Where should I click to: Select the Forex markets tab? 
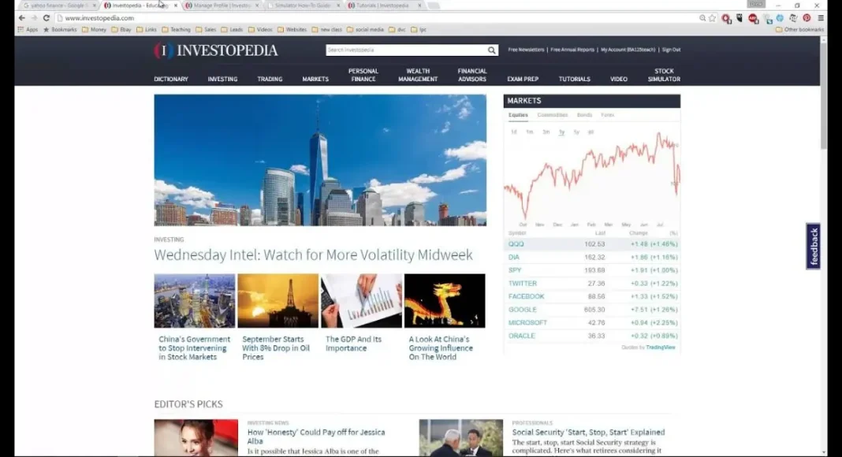607,115
